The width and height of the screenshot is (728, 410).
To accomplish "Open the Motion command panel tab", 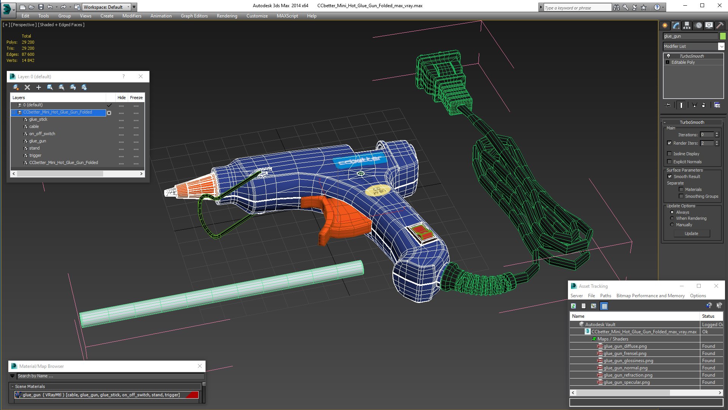I will coord(698,25).
